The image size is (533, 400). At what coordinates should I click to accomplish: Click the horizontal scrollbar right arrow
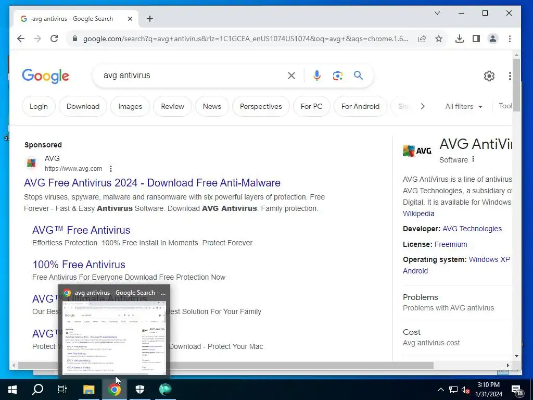click(508, 365)
